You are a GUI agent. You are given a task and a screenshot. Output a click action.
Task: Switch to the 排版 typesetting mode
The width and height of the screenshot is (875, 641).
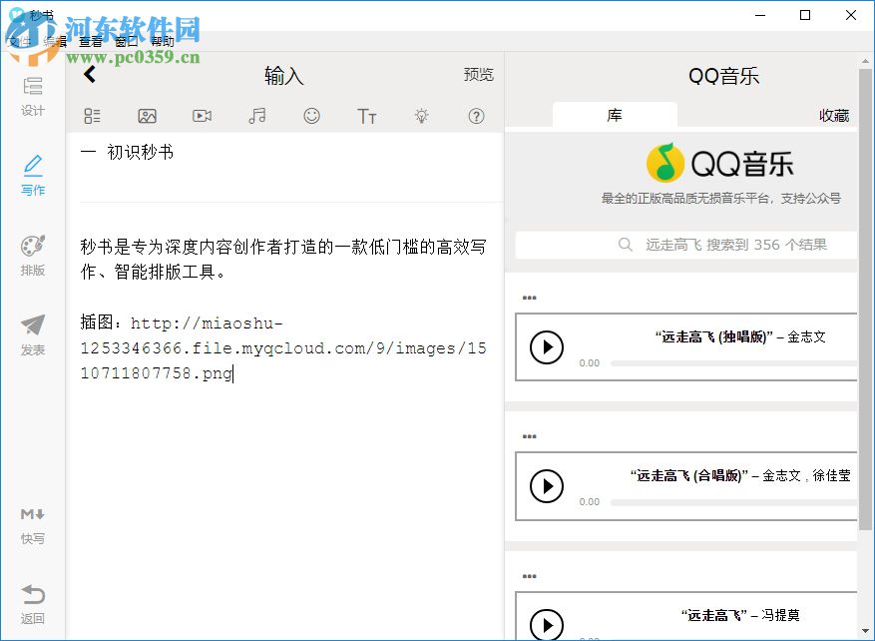[32, 252]
